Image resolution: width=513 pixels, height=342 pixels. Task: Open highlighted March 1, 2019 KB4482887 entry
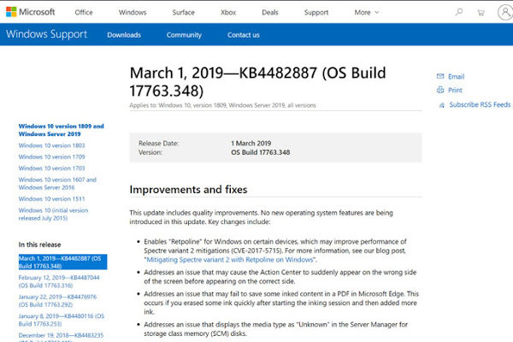pyautogui.click(x=62, y=262)
